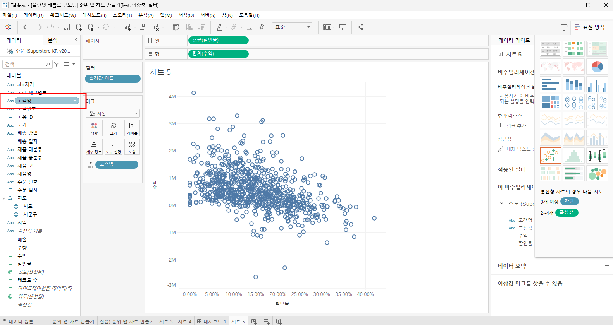Select the 할인율 measure field
Image resolution: width=613 pixels, height=325 pixels.
tap(24, 264)
